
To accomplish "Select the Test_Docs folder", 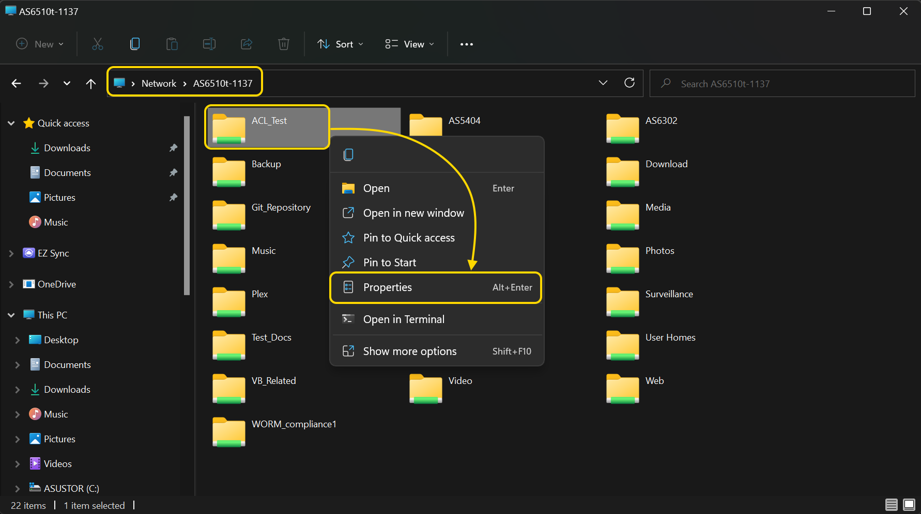I will [253, 344].
